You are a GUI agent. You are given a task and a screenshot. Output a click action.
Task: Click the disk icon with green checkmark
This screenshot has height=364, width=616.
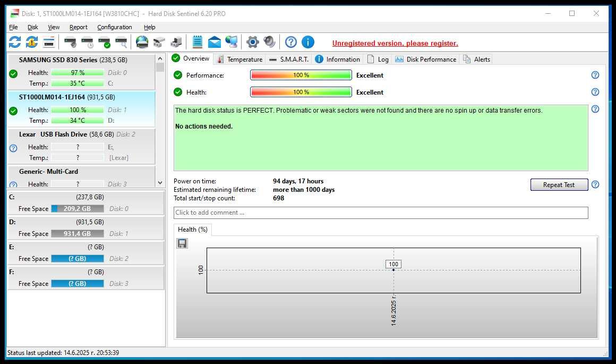click(104, 42)
